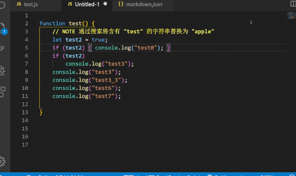Screen dimensions: 296x176
Task: Click '(test2)' condition on line 6
Action: click(74, 56)
